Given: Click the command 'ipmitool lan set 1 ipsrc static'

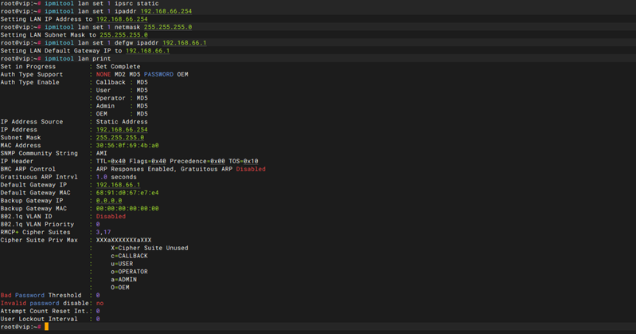Looking at the screenshot, I should (101, 3).
